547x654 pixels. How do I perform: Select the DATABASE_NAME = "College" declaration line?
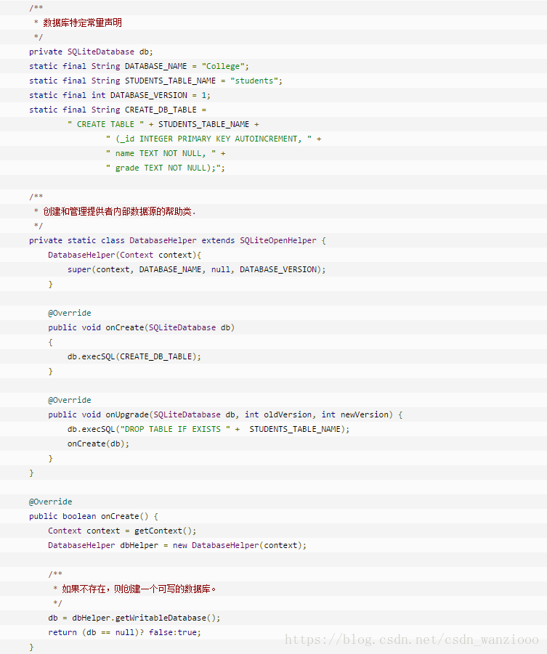point(139,66)
